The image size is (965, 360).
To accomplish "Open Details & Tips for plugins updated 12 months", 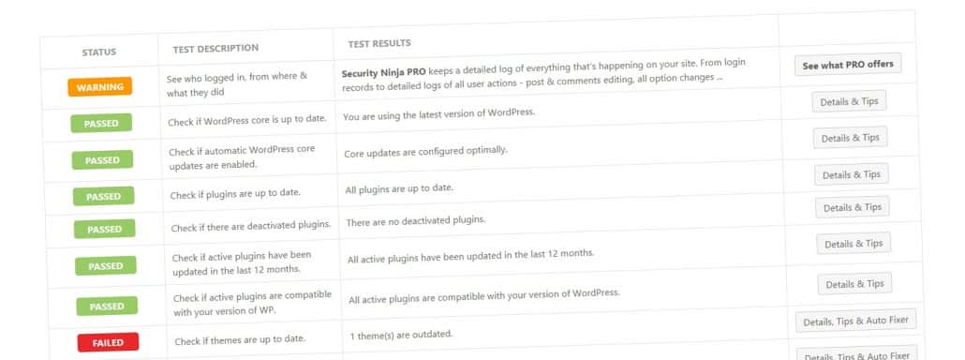I will pos(854,244).
